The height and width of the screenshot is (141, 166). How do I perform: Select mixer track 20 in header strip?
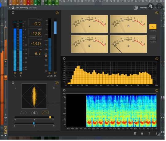(x=78, y=1)
